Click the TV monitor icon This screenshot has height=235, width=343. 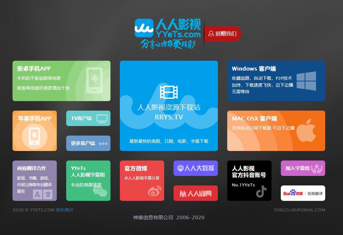click(102, 119)
